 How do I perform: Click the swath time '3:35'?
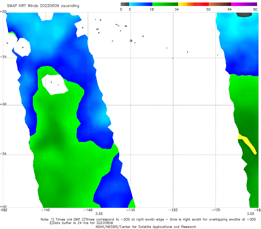[99, 214]
